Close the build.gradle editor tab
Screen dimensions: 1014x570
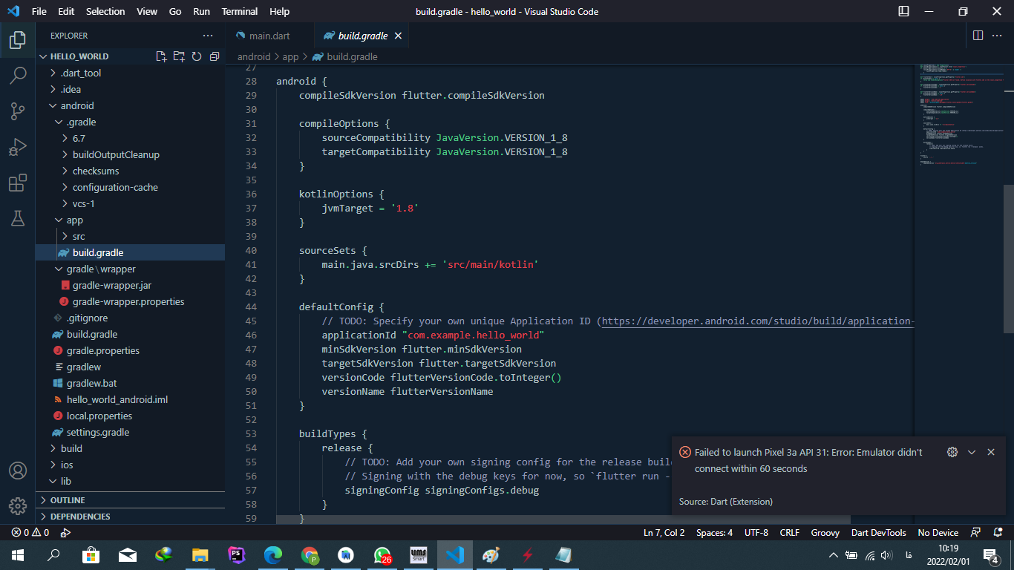pos(398,36)
